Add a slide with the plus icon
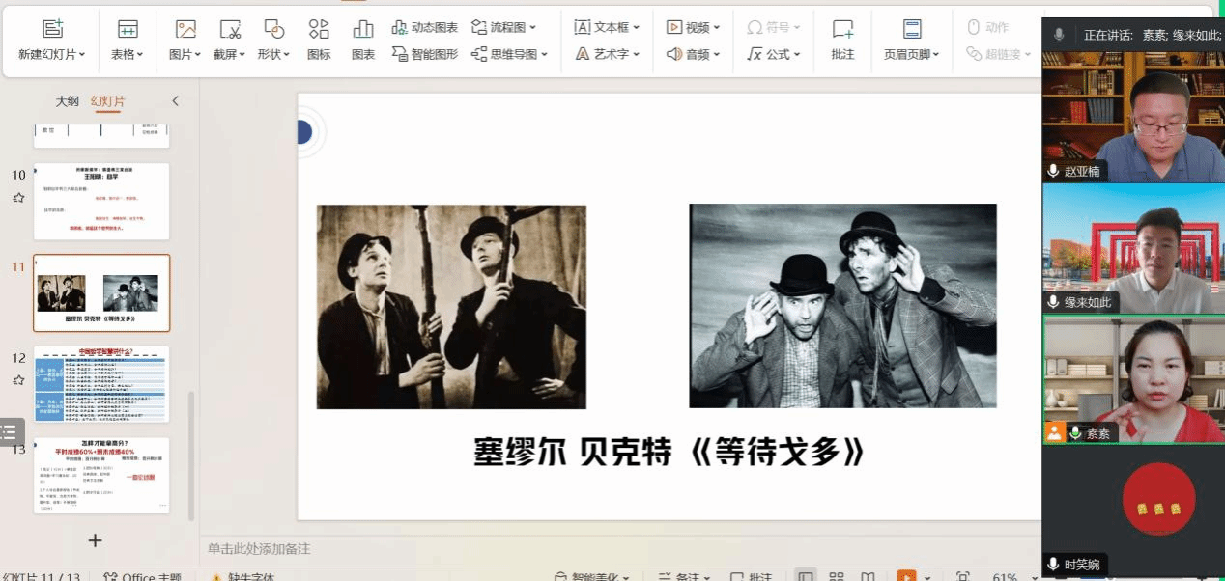The image size is (1225, 581). (95, 540)
